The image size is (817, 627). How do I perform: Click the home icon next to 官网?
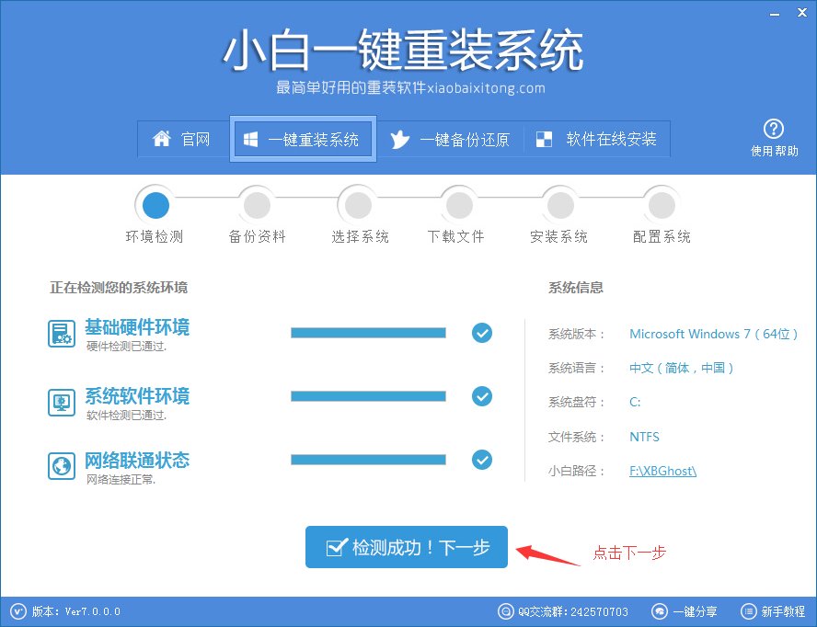coord(162,139)
